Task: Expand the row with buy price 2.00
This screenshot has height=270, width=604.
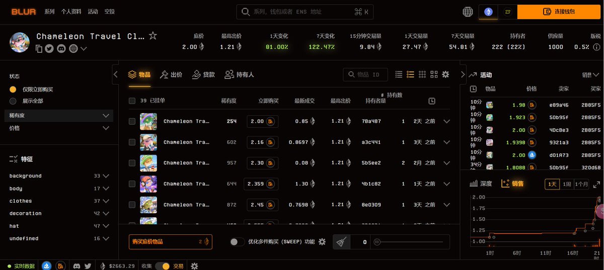Action: (x=446, y=121)
